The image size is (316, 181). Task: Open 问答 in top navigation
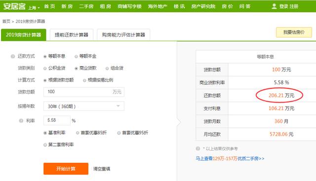pos(245,6)
